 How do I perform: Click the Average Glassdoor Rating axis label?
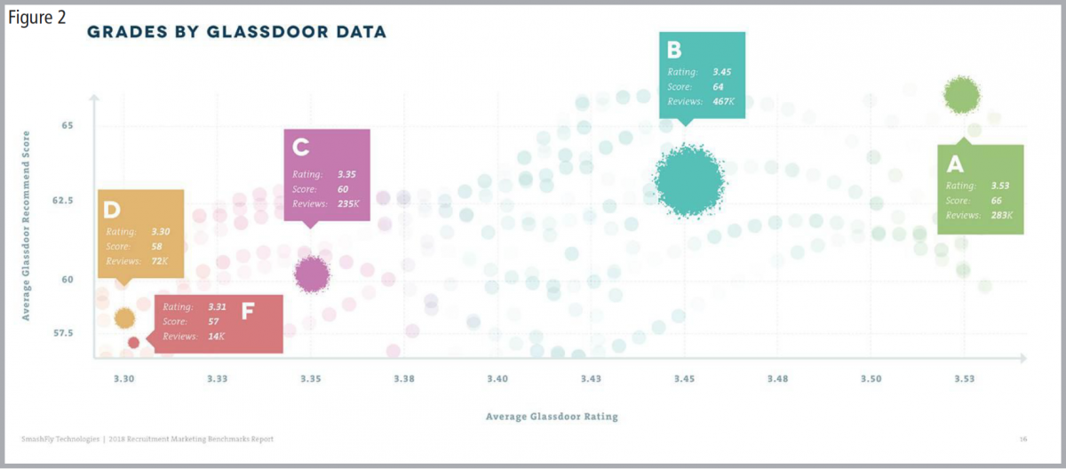tap(552, 416)
